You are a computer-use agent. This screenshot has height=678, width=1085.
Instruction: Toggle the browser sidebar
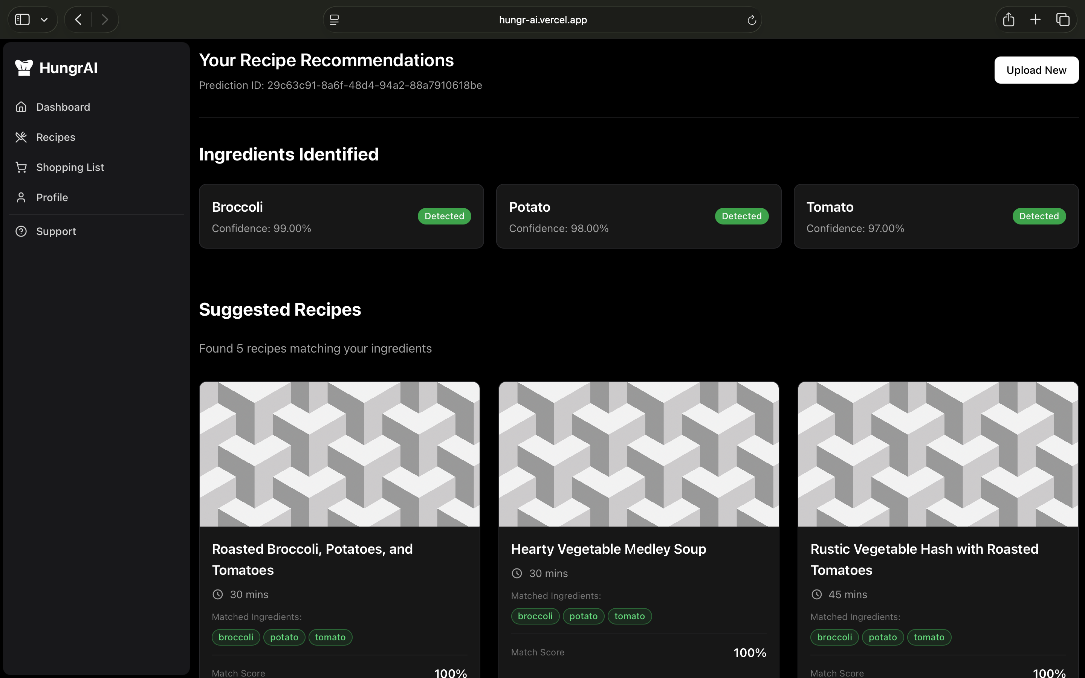tap(23, 20)
